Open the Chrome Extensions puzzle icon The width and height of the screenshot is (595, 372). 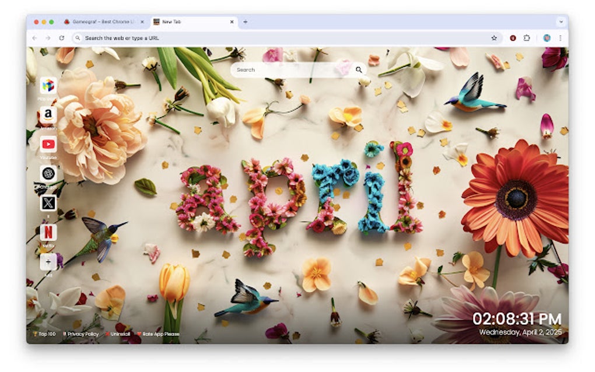[x=528, y=37]
